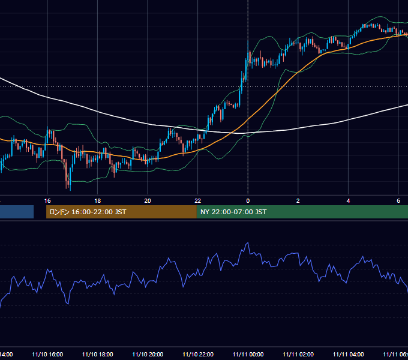The image size is (408, 360).
Task: Select the 6 hour label on upper time axis
Action: tap(398, 201)
